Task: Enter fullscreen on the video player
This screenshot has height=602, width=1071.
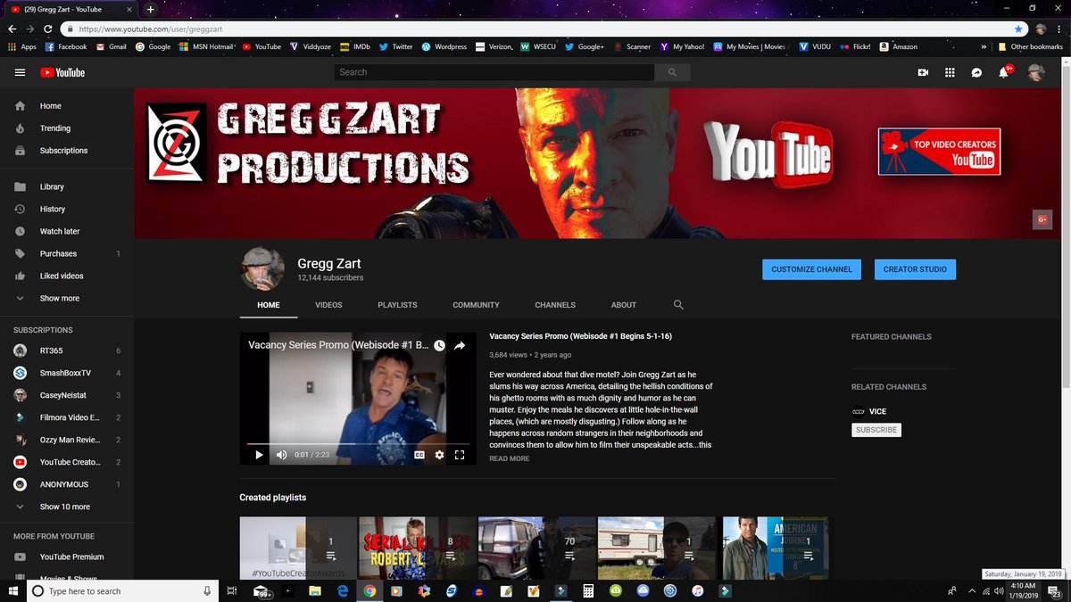Action: tap(460, 455)
